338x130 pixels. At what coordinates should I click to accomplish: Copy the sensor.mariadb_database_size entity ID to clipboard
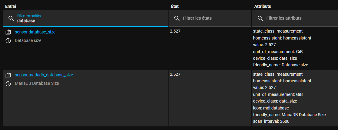click(x=8, y=75)
